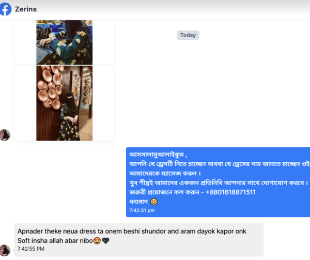This screenshot has height=260, width=310.
Task: Click the Facebook logo icon
Action: pos(5,9)
